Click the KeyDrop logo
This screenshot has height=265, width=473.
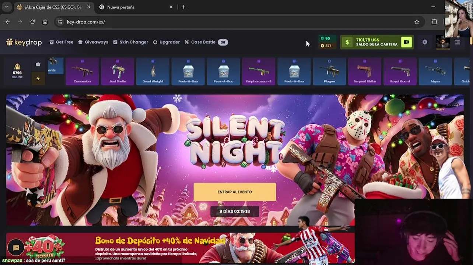[24, 42]
